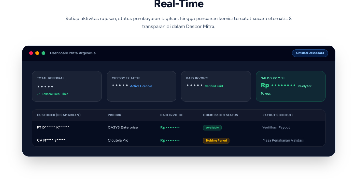
Task: Select the CV M**** S***** customer cell
Action: coord(51,140)
